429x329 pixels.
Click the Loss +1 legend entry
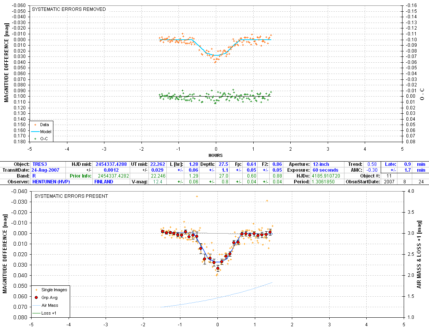coord(49,313)
